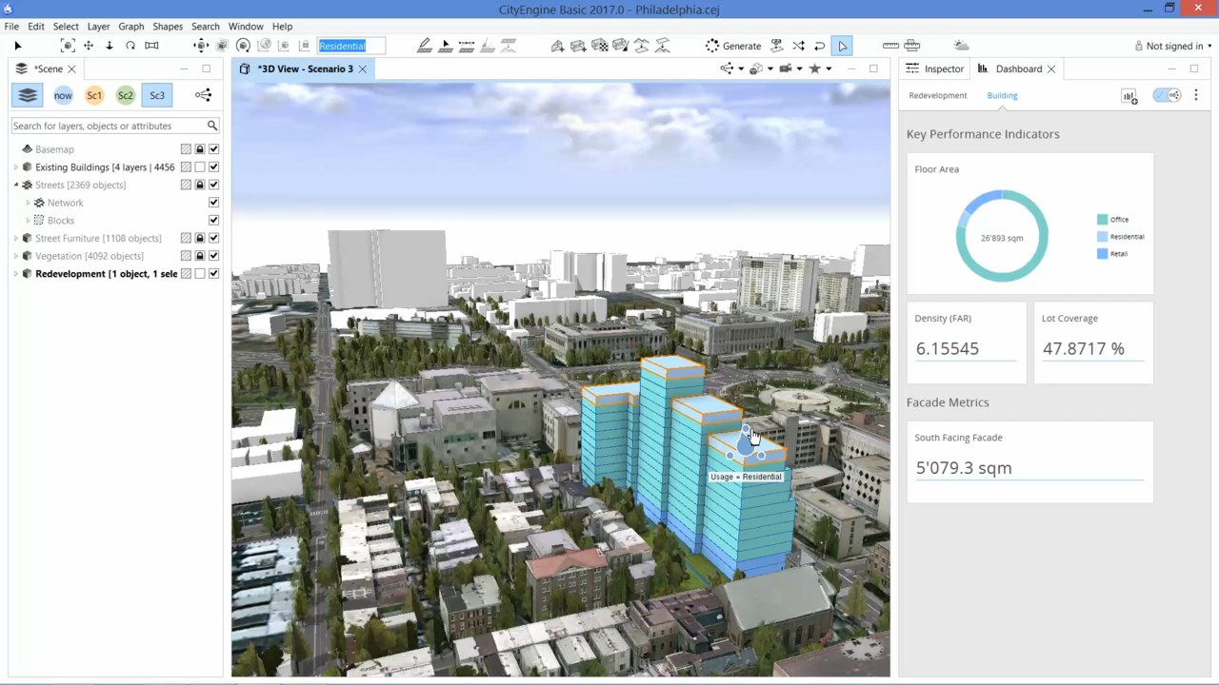1219x685 pixels.
Task: Open the weather light settings icon
Action: [961, 46]
